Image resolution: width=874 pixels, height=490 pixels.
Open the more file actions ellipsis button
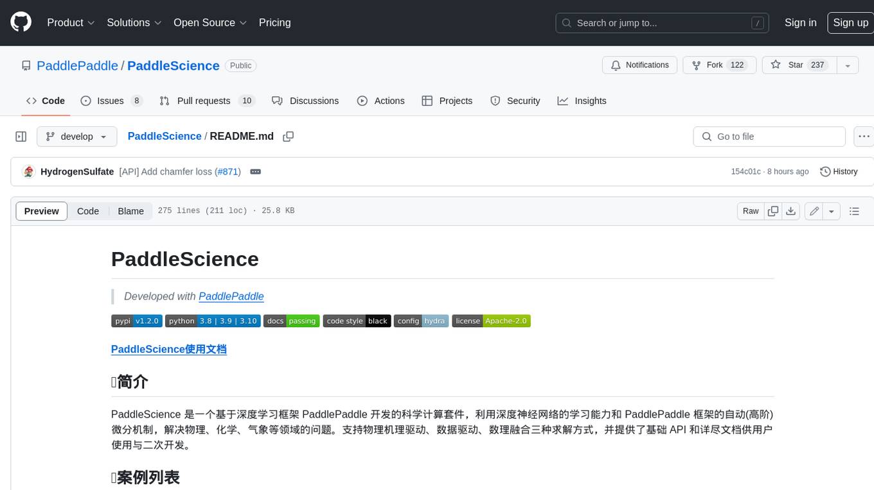864,137
